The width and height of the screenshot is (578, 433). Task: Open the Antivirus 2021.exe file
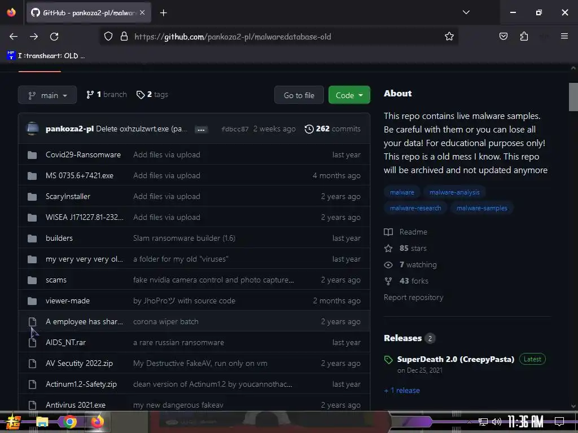[76, 405]
